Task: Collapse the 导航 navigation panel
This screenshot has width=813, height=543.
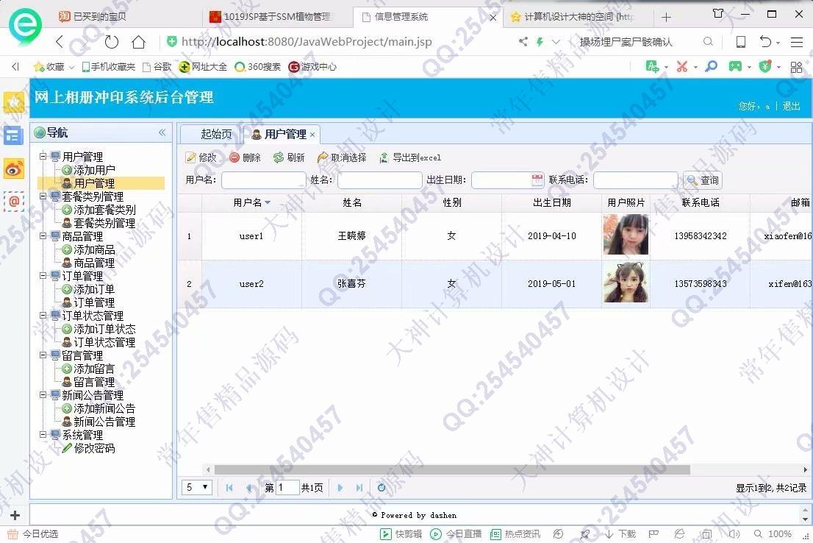Action: [162, 132]
